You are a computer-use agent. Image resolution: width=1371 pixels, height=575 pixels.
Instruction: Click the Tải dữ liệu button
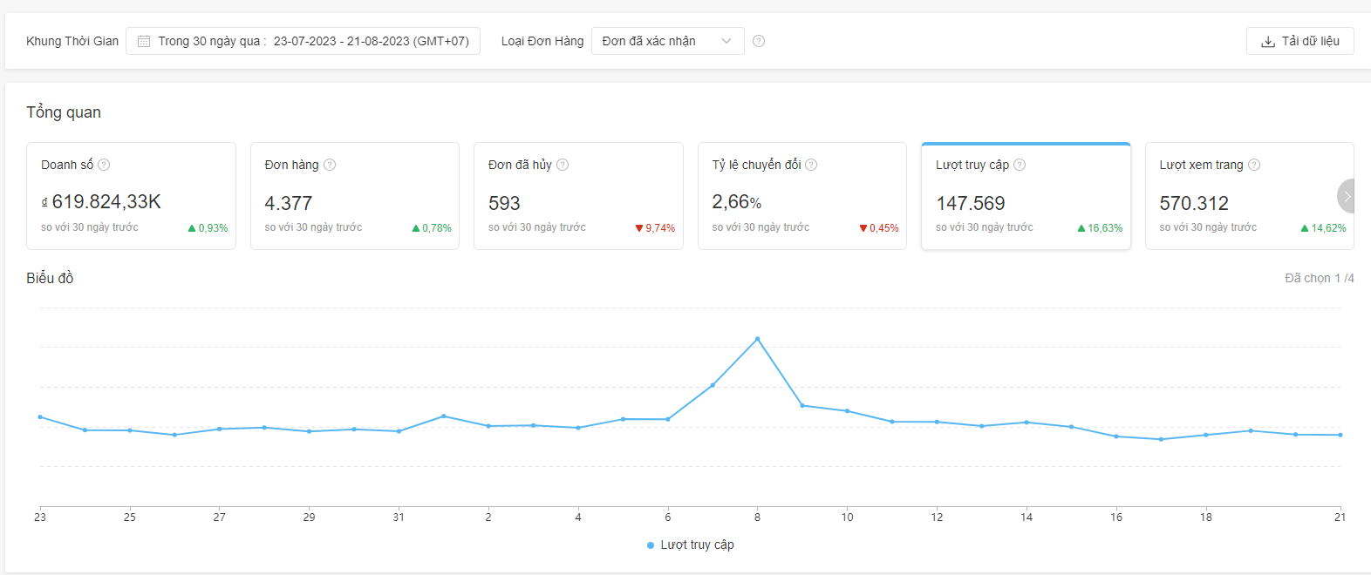(x=1299, y=41)
